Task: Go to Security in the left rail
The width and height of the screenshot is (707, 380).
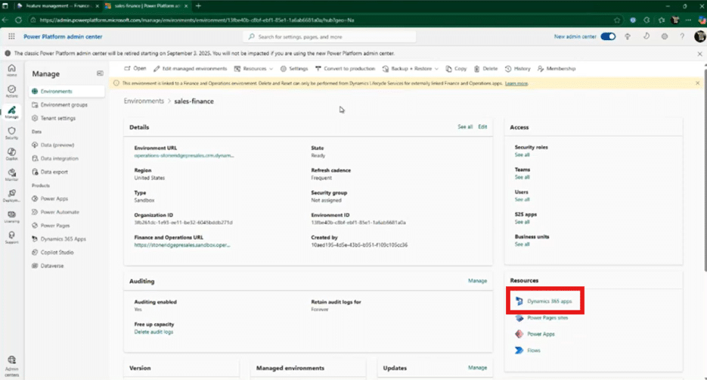Action: (x=11, y=132)
